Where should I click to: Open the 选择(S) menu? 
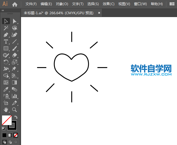[x=93, y=4]
